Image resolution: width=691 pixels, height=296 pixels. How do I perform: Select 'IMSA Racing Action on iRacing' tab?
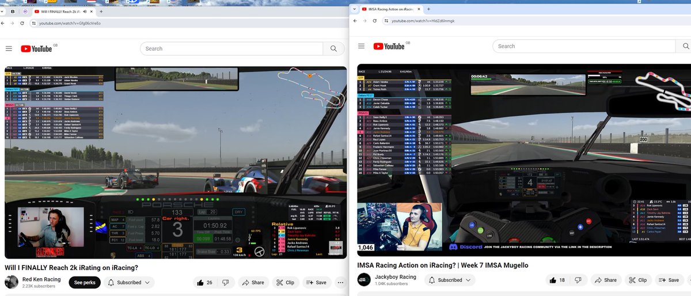point(391,10)
